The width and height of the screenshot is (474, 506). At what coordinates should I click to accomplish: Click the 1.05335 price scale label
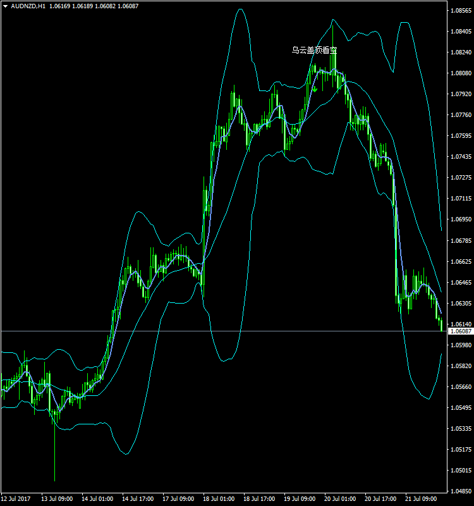(x=461, y=429)
